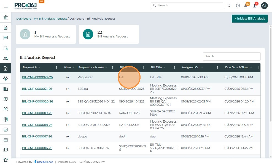Open request link BIL-CNF-0000022-26
The width and height of the screenshot is (272, 165).
coord(37,77)
